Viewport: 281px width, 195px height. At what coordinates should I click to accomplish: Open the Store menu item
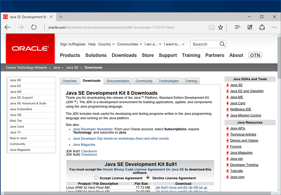pos(148,55)
